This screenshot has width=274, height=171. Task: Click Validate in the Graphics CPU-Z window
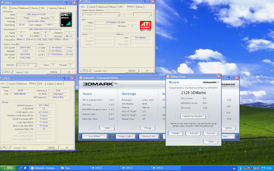(x=132, y=71)
